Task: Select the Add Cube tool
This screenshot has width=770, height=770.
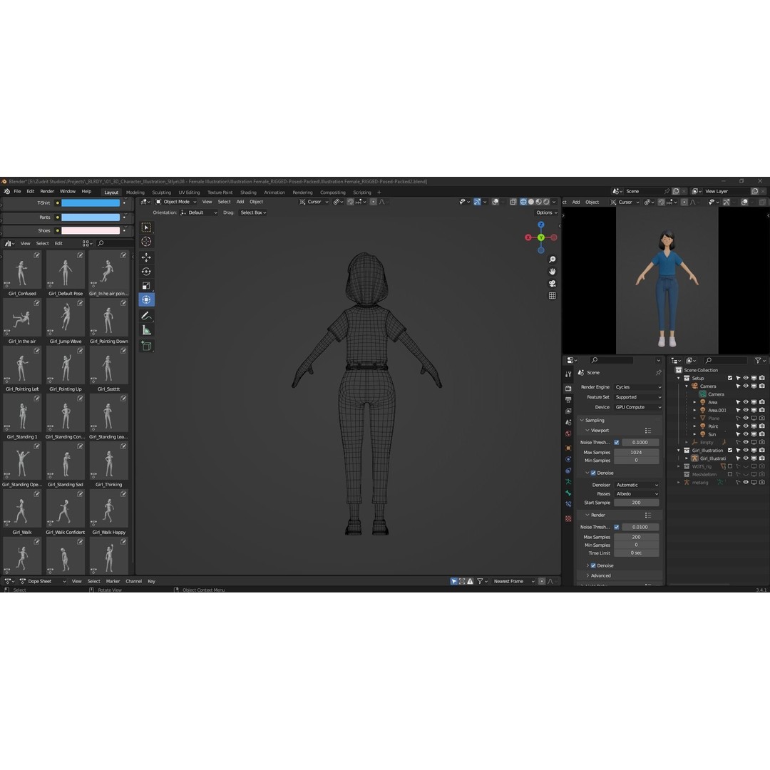Action: tap(146, 346)
